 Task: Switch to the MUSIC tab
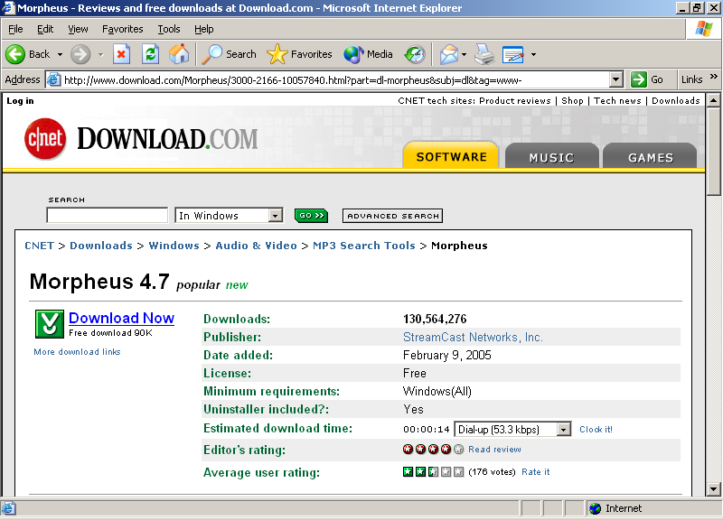(x=551, y=156)
